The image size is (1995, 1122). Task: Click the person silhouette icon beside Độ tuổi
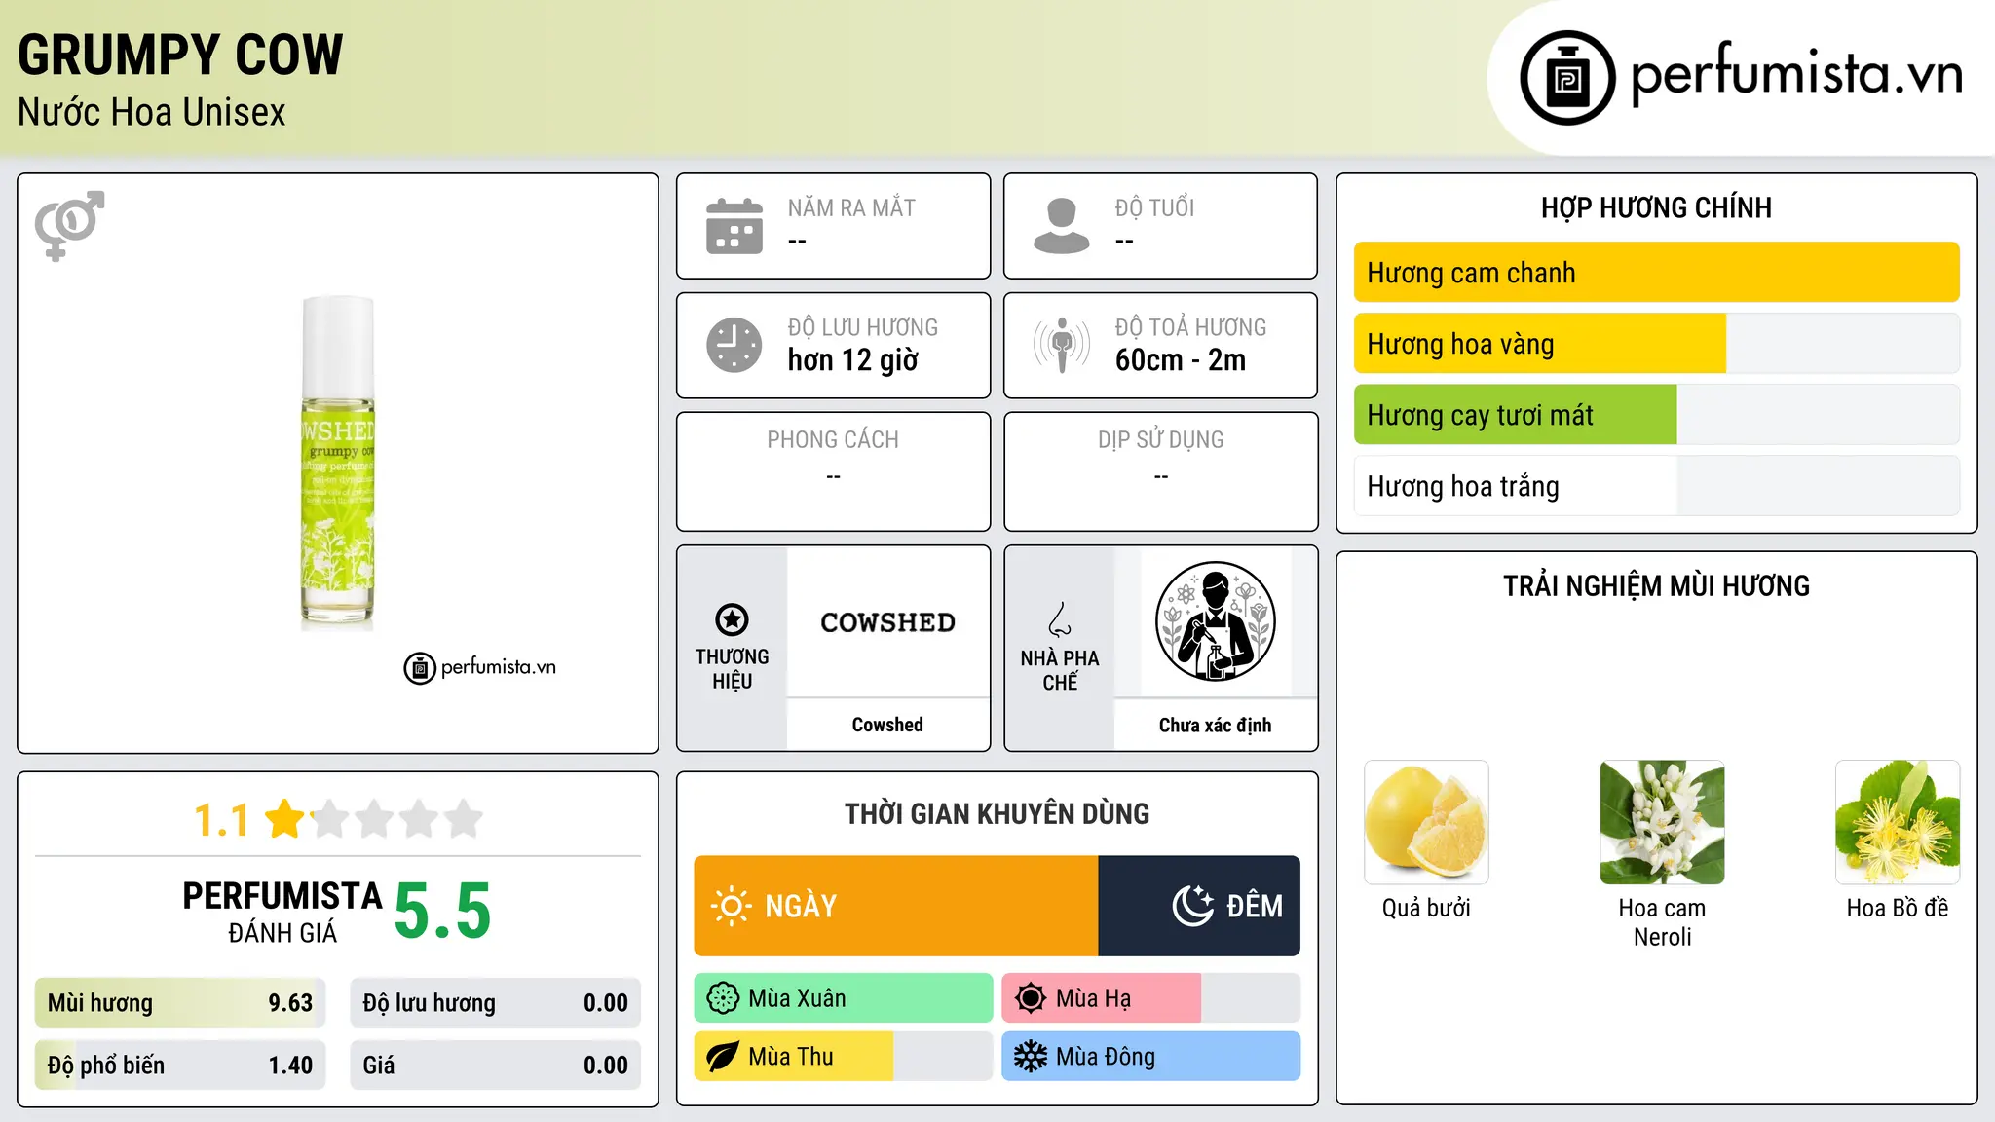[x=1061, y=226]
